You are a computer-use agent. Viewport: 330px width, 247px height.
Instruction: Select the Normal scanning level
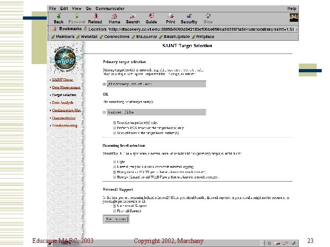(115, 167)
